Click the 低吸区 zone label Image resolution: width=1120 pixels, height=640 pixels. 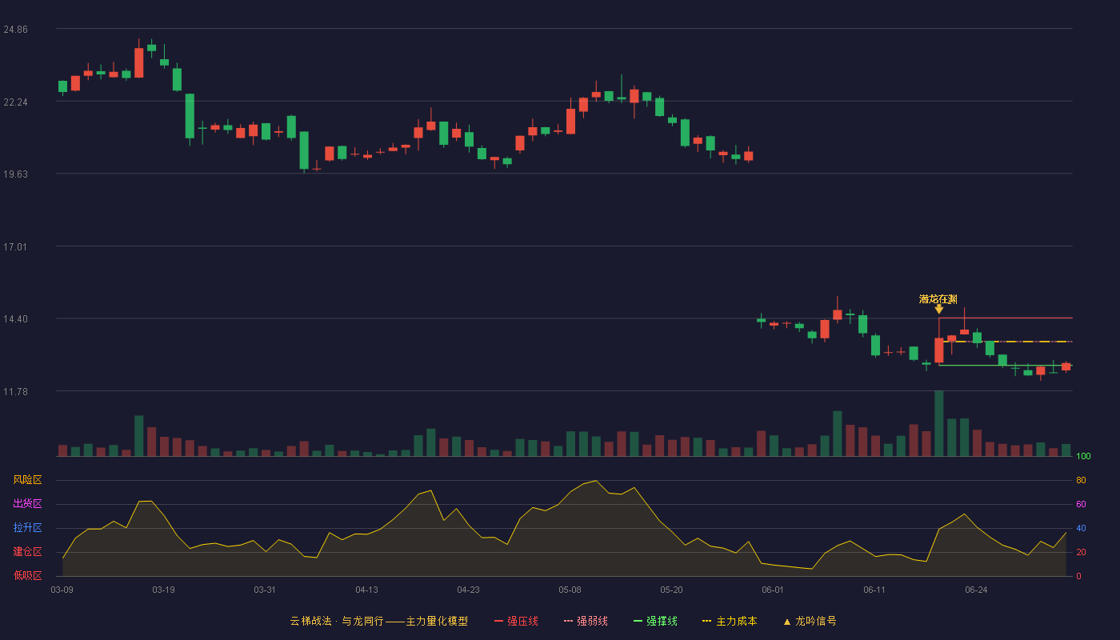point(27,576)
